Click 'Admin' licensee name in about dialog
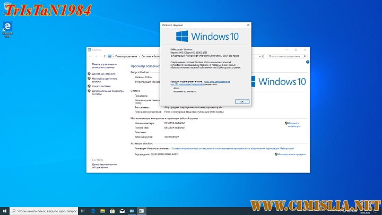 [176, 88]
